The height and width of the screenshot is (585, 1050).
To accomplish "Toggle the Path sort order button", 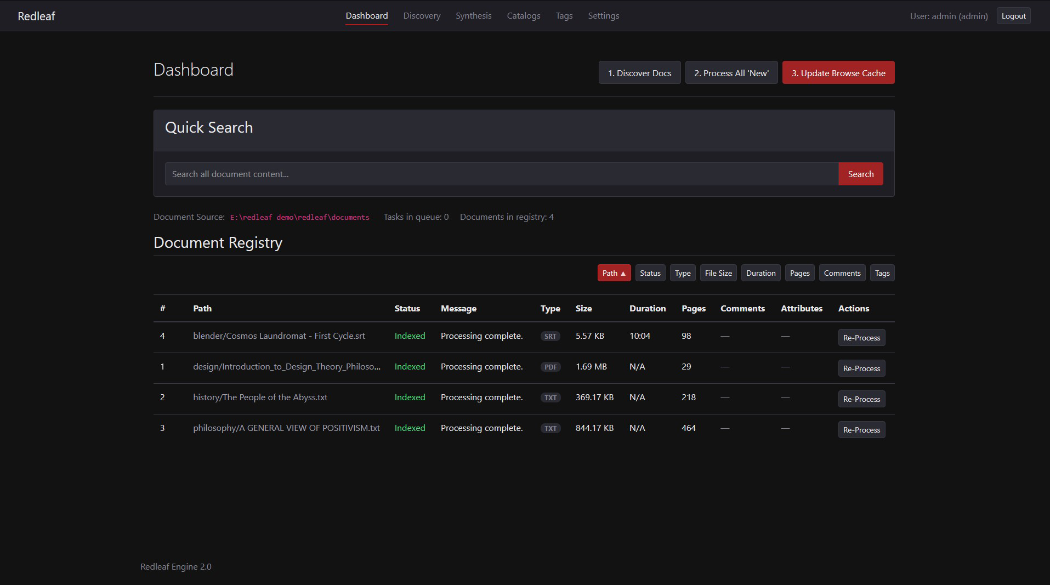I will pyautogui.click(x=614, y=273).
